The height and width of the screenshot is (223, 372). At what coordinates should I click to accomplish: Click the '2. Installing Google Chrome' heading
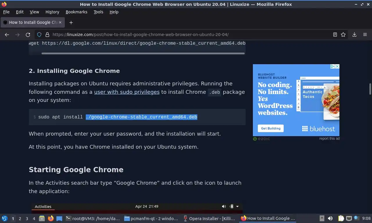pos(74,71)
